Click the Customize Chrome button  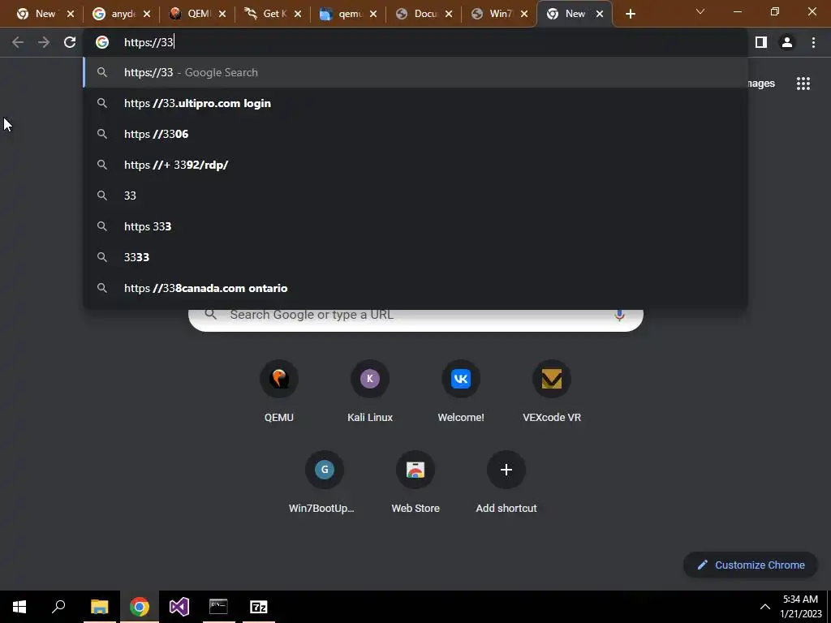click(751, 565)
